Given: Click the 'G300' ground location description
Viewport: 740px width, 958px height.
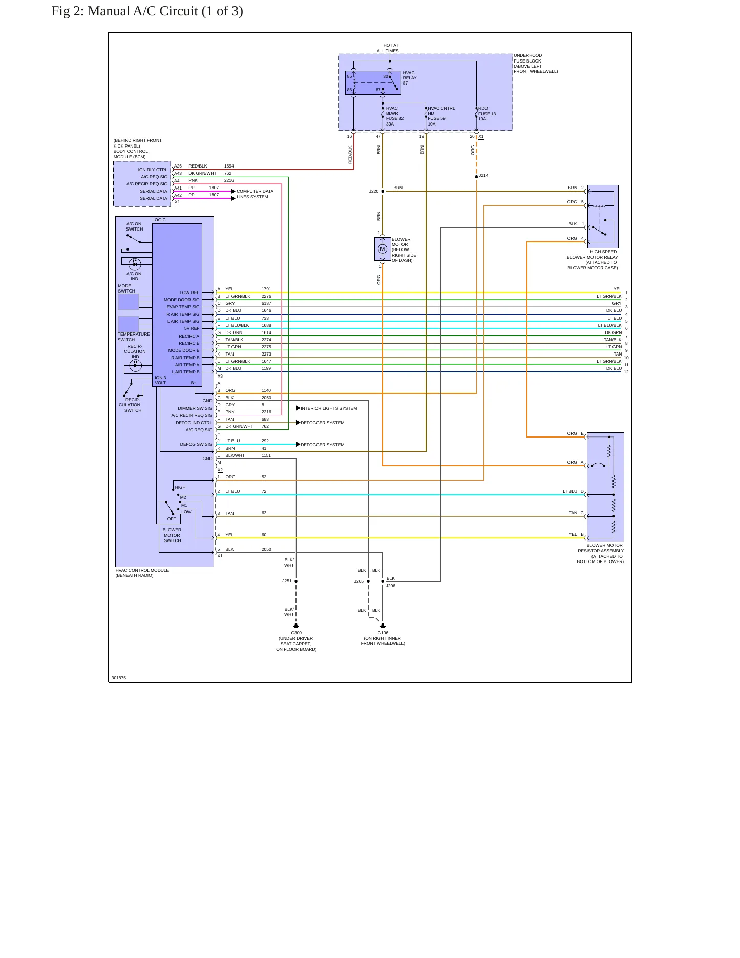Looking at the screenshot, I should click(x=296, y=644).
